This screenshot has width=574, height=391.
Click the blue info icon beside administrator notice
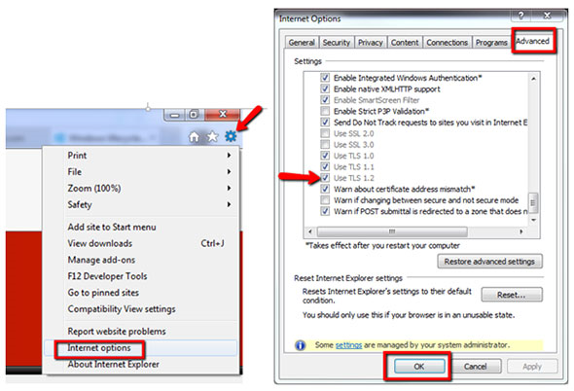pyautogui.click(x=301, y=345)
